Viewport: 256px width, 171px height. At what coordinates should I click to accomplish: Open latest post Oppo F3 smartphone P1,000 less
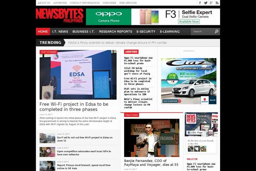(x=138, y=61)
